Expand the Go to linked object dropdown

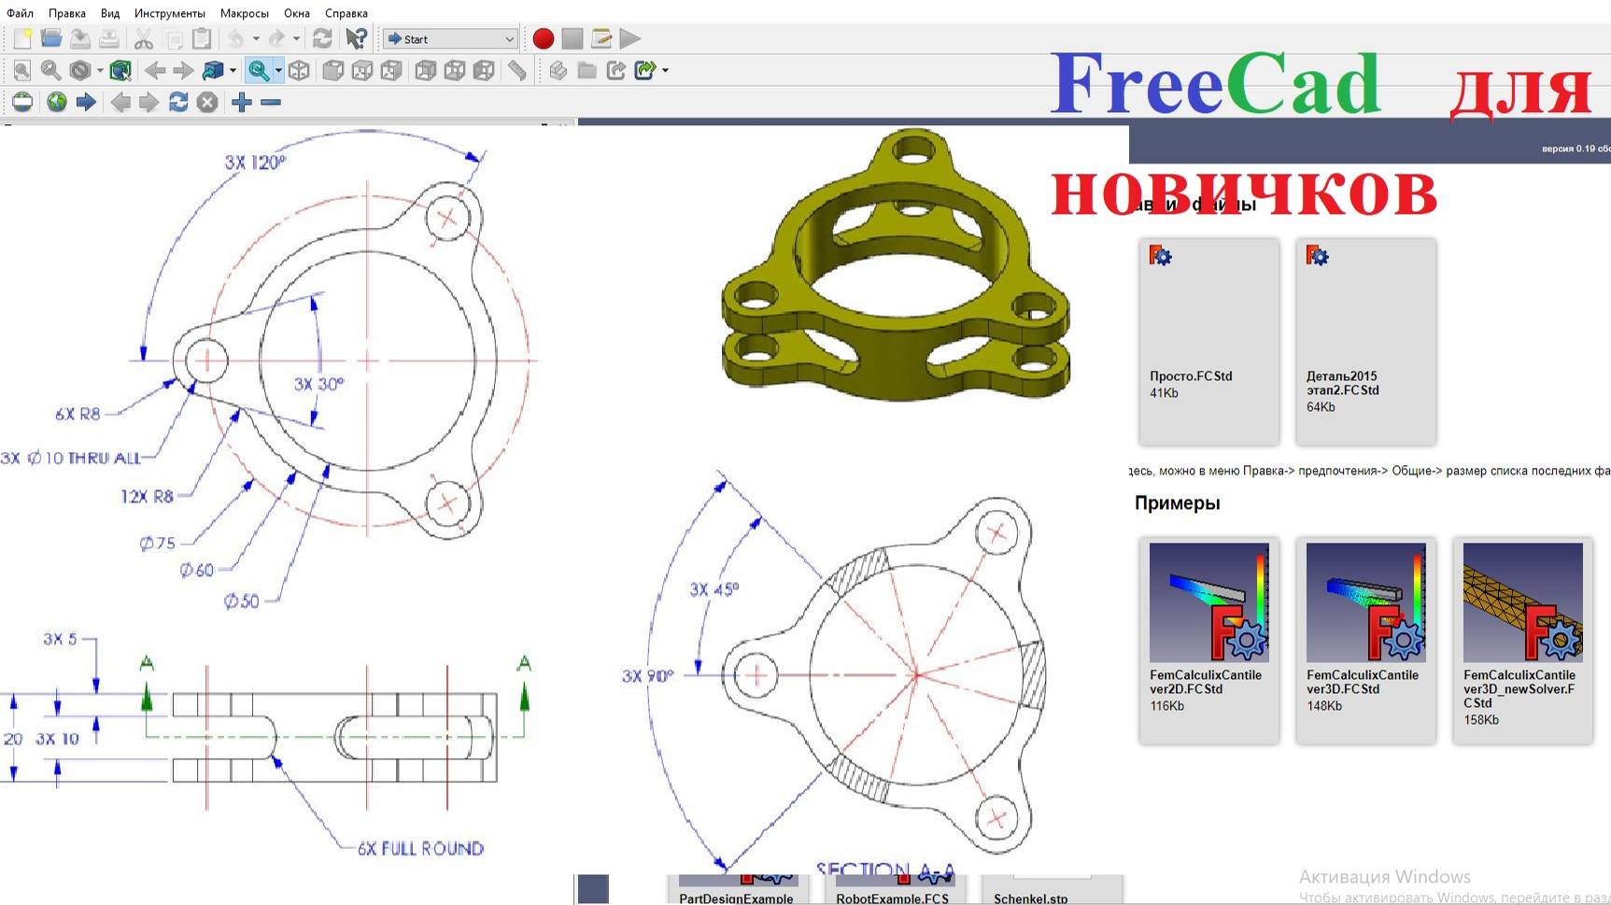pyautogui.click(x=233, y=71)
